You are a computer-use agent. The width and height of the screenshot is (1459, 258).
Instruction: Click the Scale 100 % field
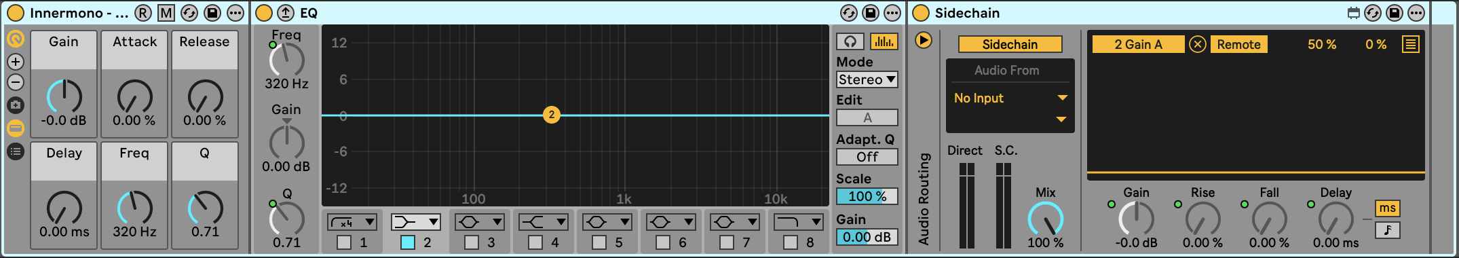click(x=867, y=196)
